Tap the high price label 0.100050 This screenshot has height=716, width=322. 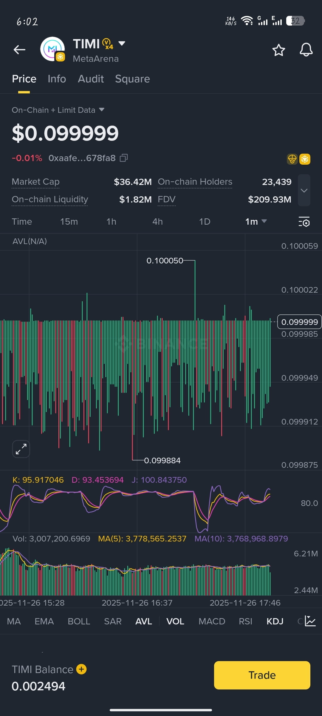[x=165, y=261]
